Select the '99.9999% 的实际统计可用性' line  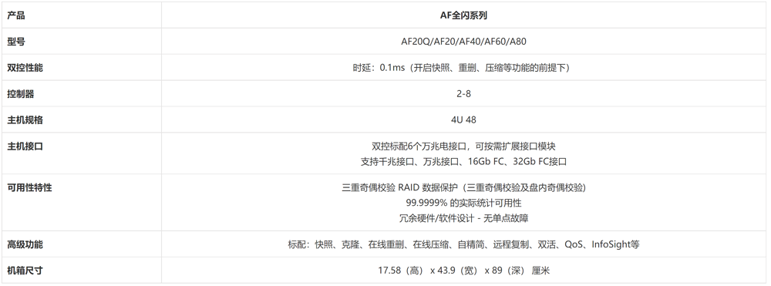(463, 203)
